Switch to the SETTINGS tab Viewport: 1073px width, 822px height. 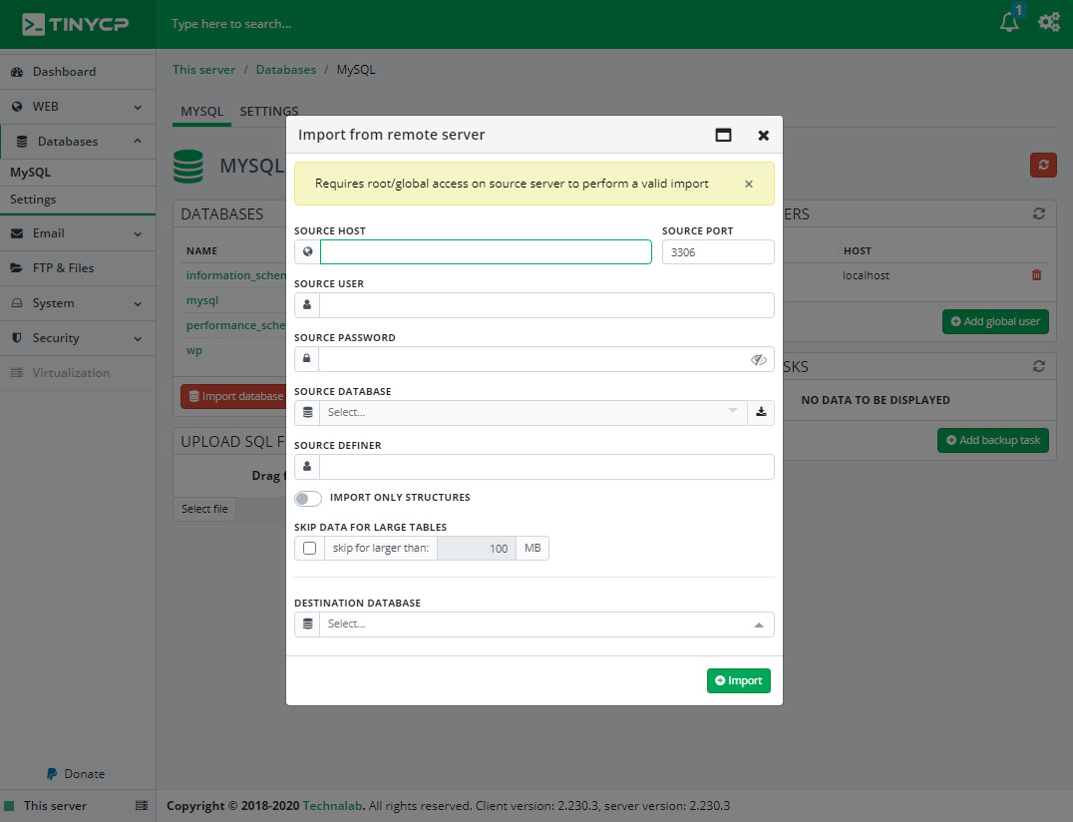(x=269, y=112)
